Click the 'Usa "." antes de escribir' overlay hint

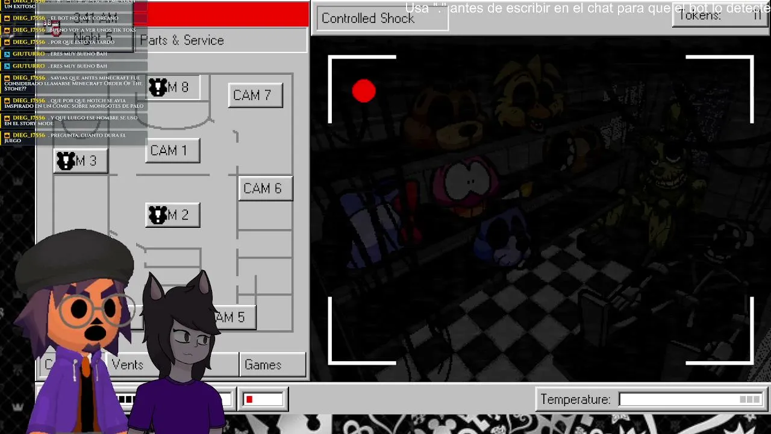coord(587,8)
